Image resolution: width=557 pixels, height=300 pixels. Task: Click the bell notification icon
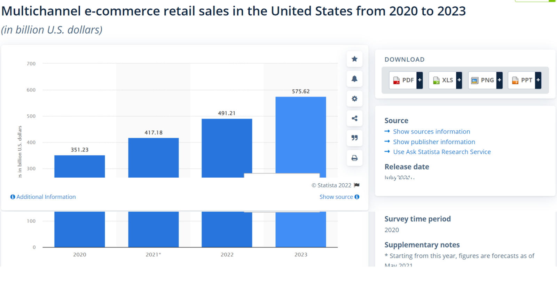(354, 79)
